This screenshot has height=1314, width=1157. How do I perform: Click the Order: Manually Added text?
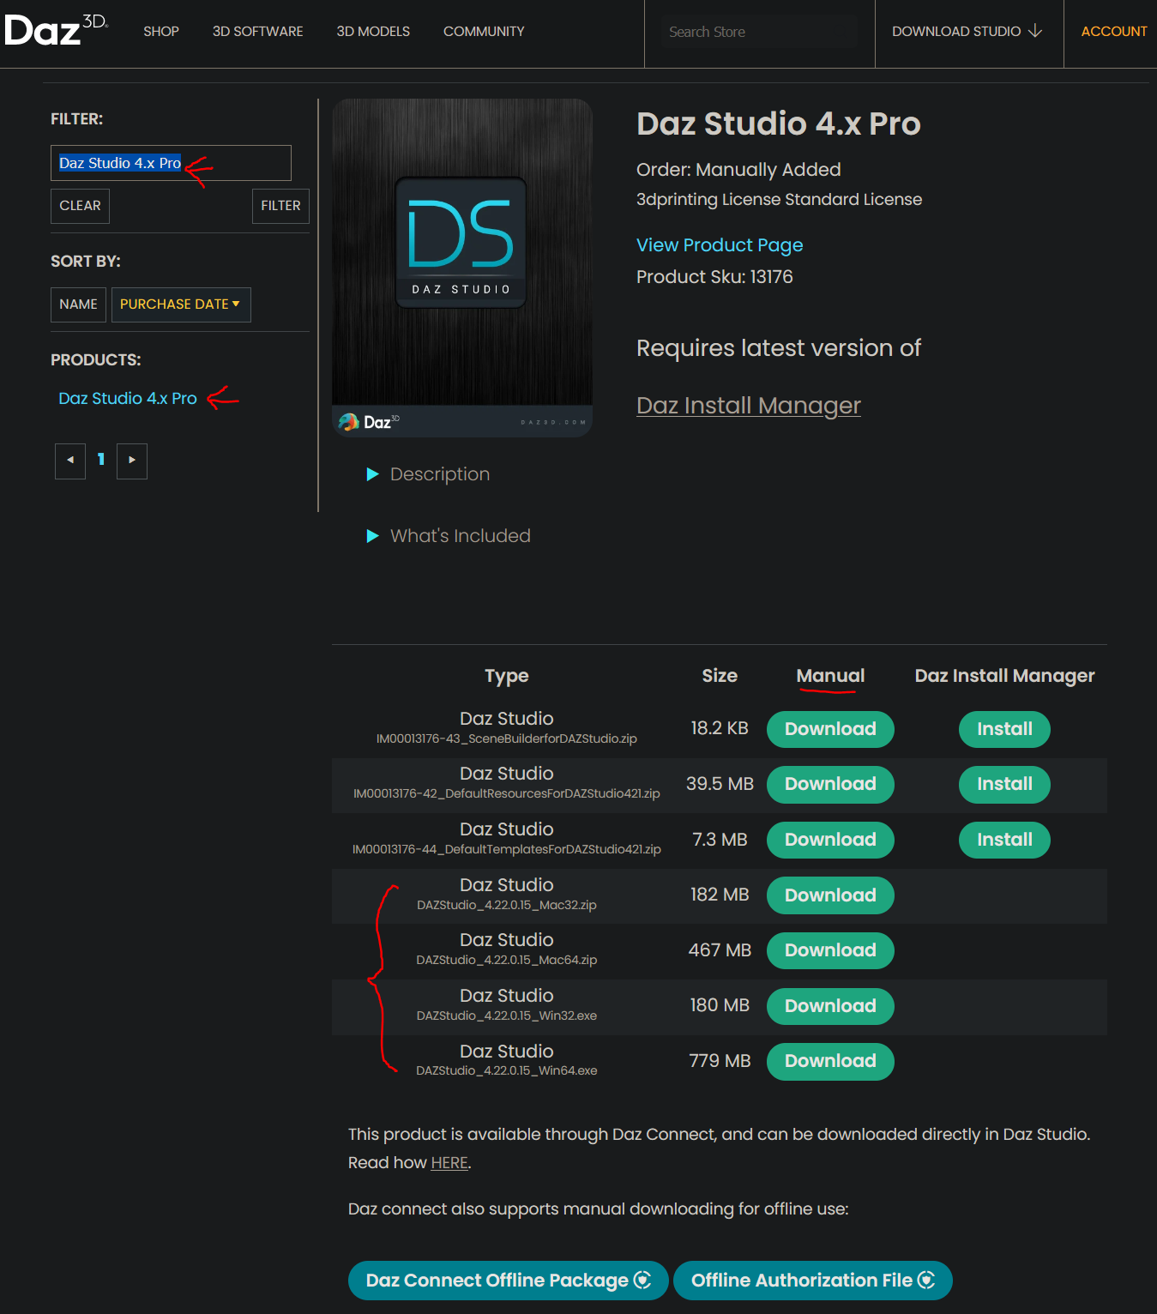tap(738, 170)
